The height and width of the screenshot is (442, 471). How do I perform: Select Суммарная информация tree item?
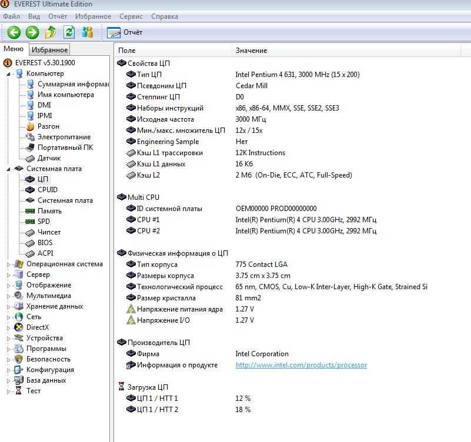click(73, 84)
